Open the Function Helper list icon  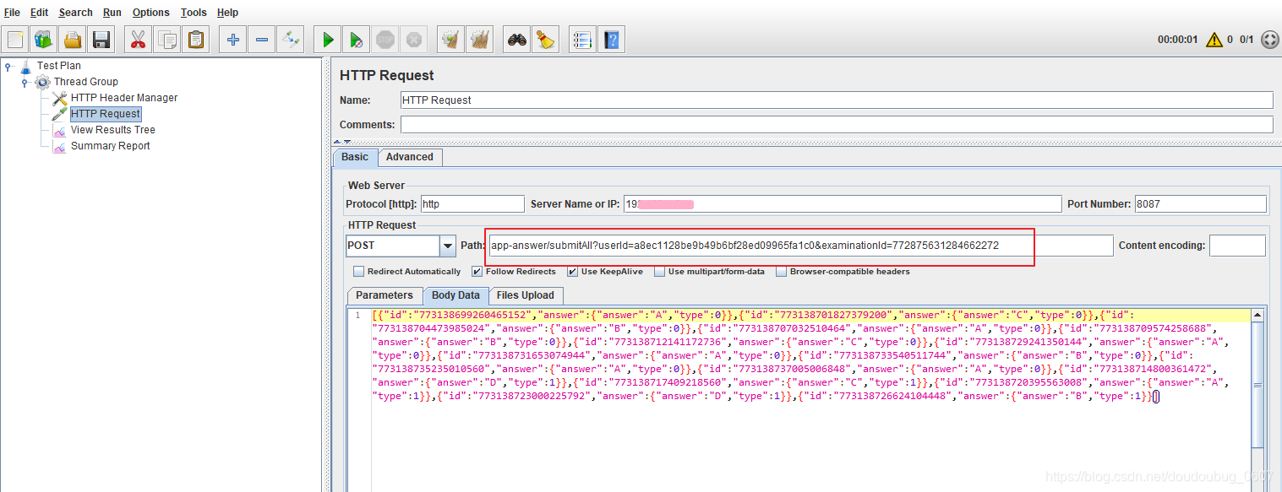tap(582, 40)
